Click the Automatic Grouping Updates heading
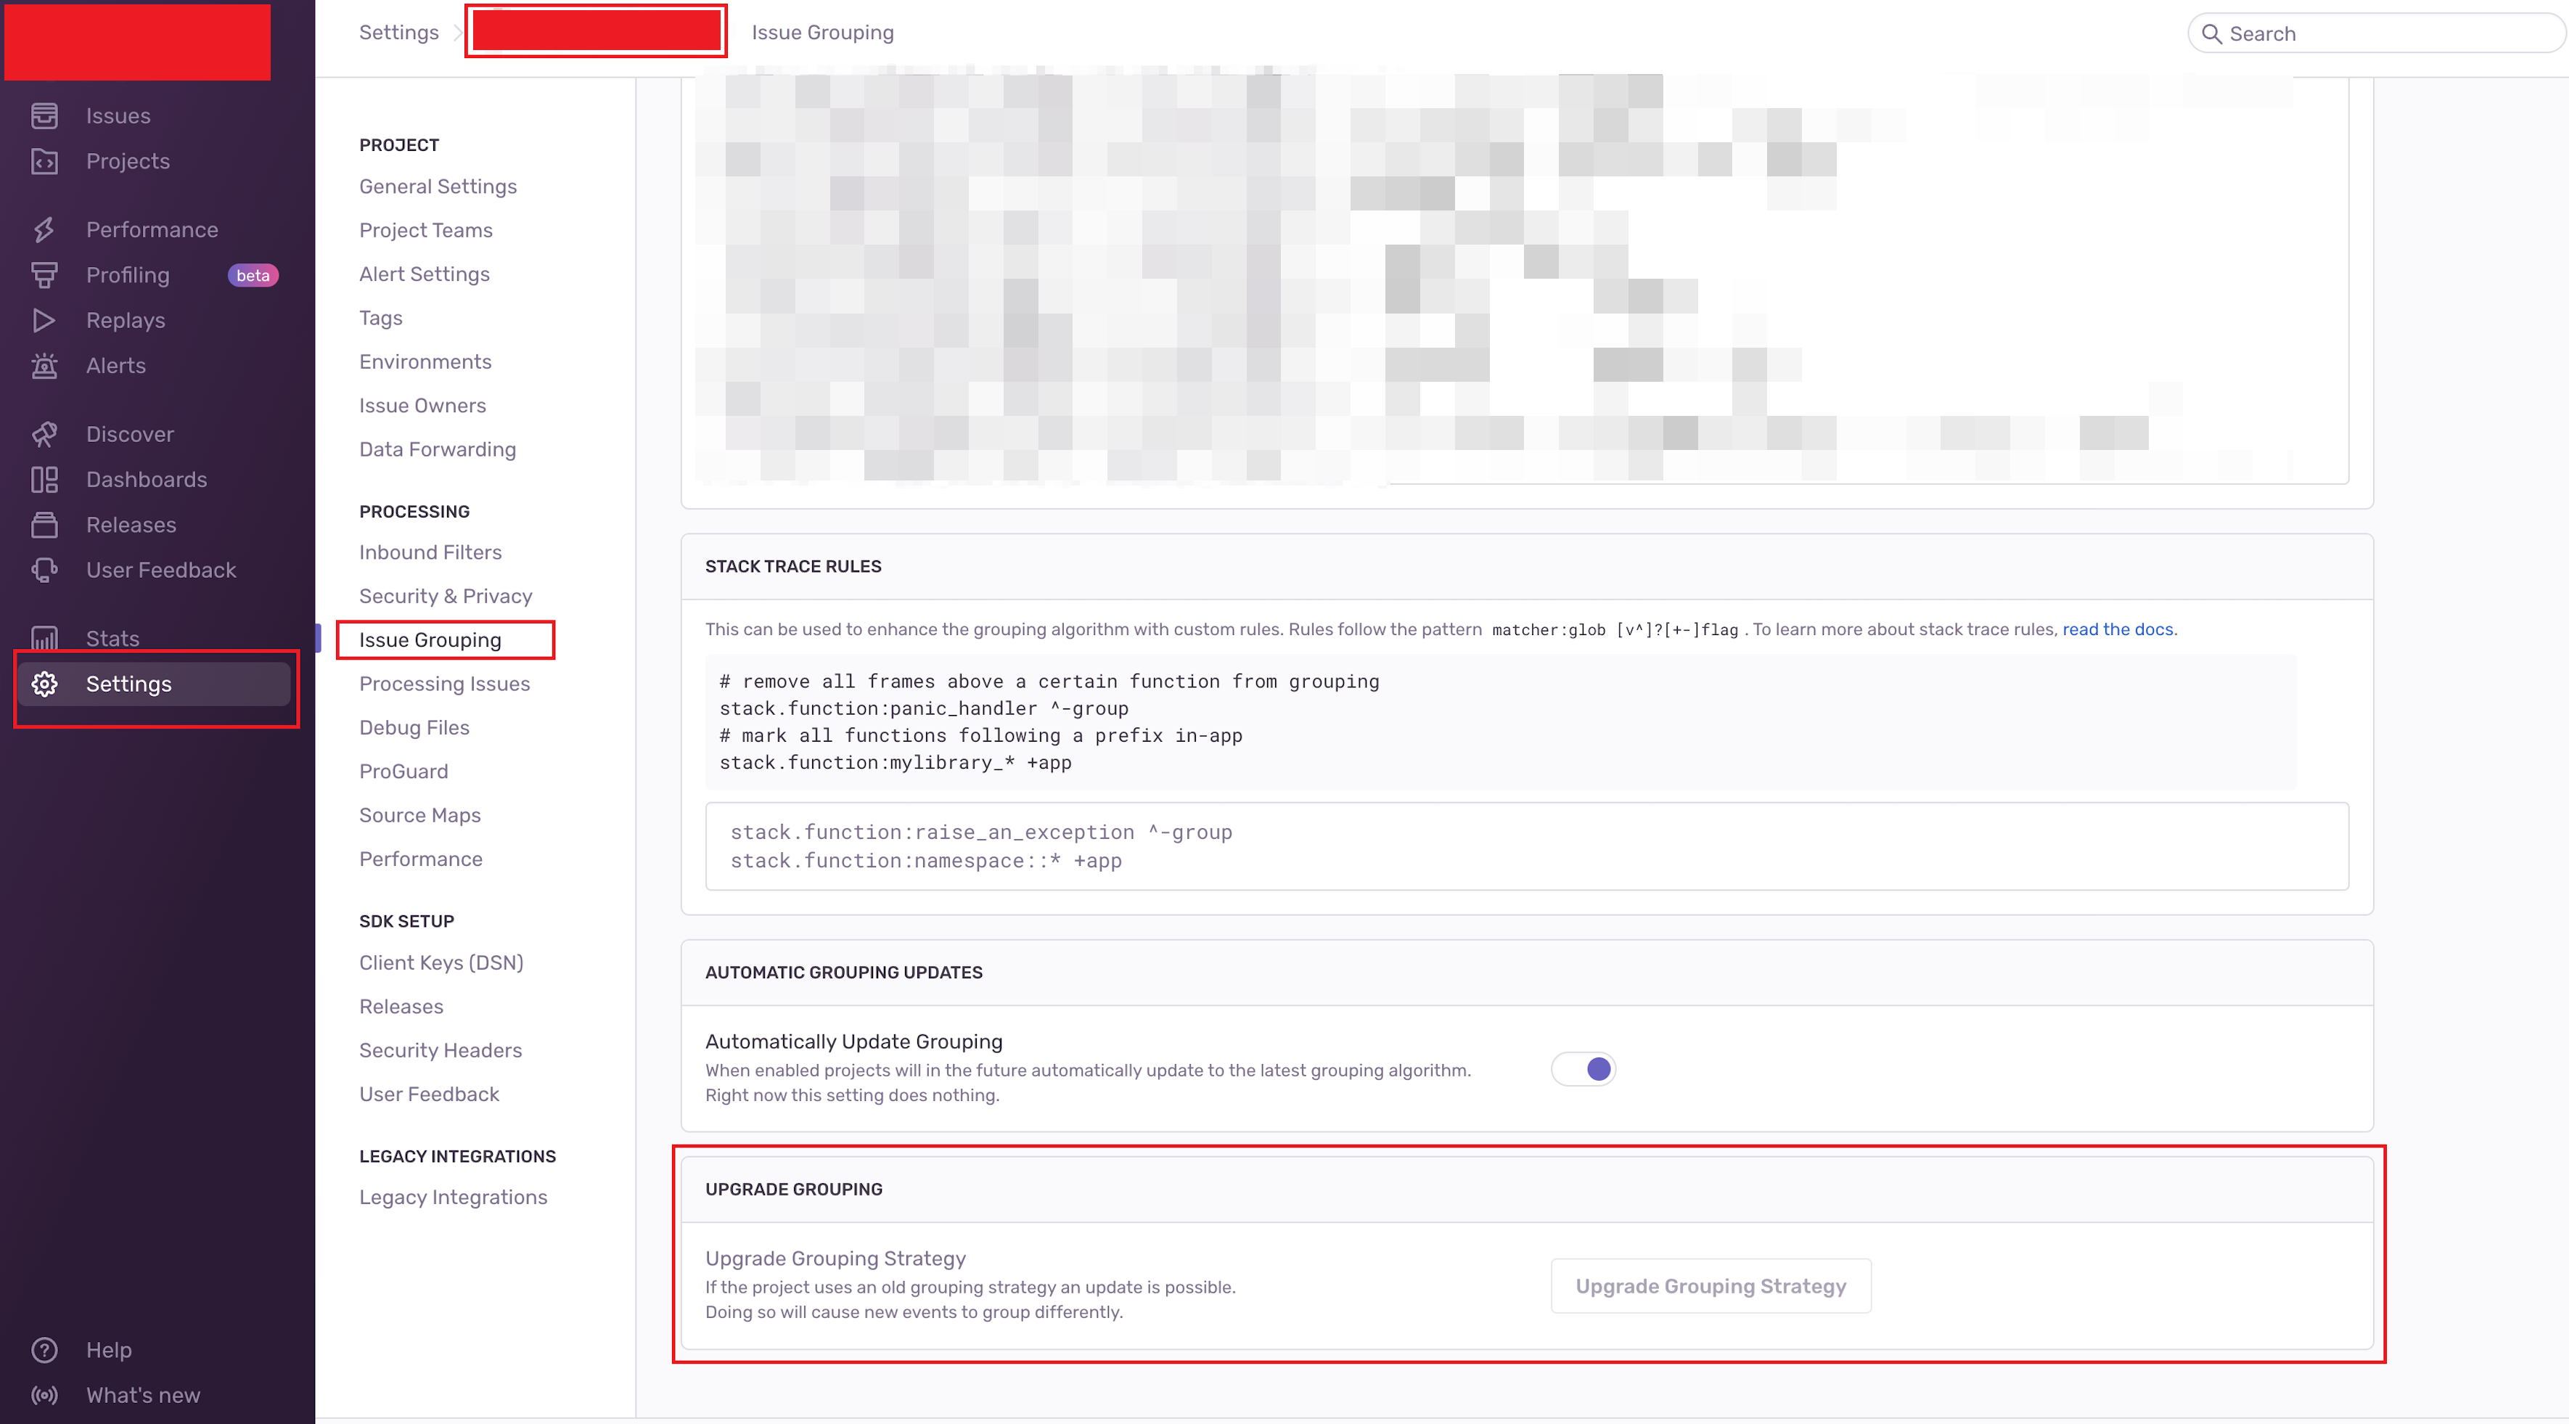 pos(844,973)
